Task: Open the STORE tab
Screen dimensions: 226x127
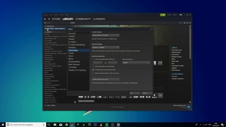Action: tap(56, 19)
